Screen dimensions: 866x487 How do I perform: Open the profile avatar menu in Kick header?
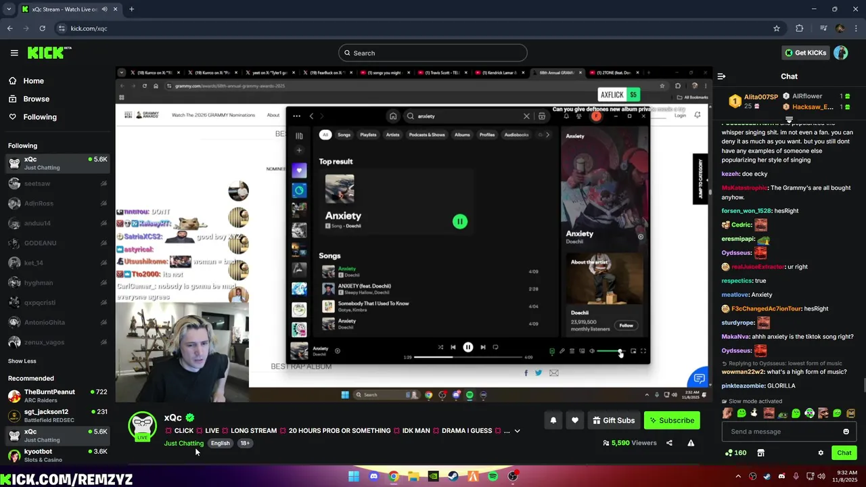click(x=841, y=53)
